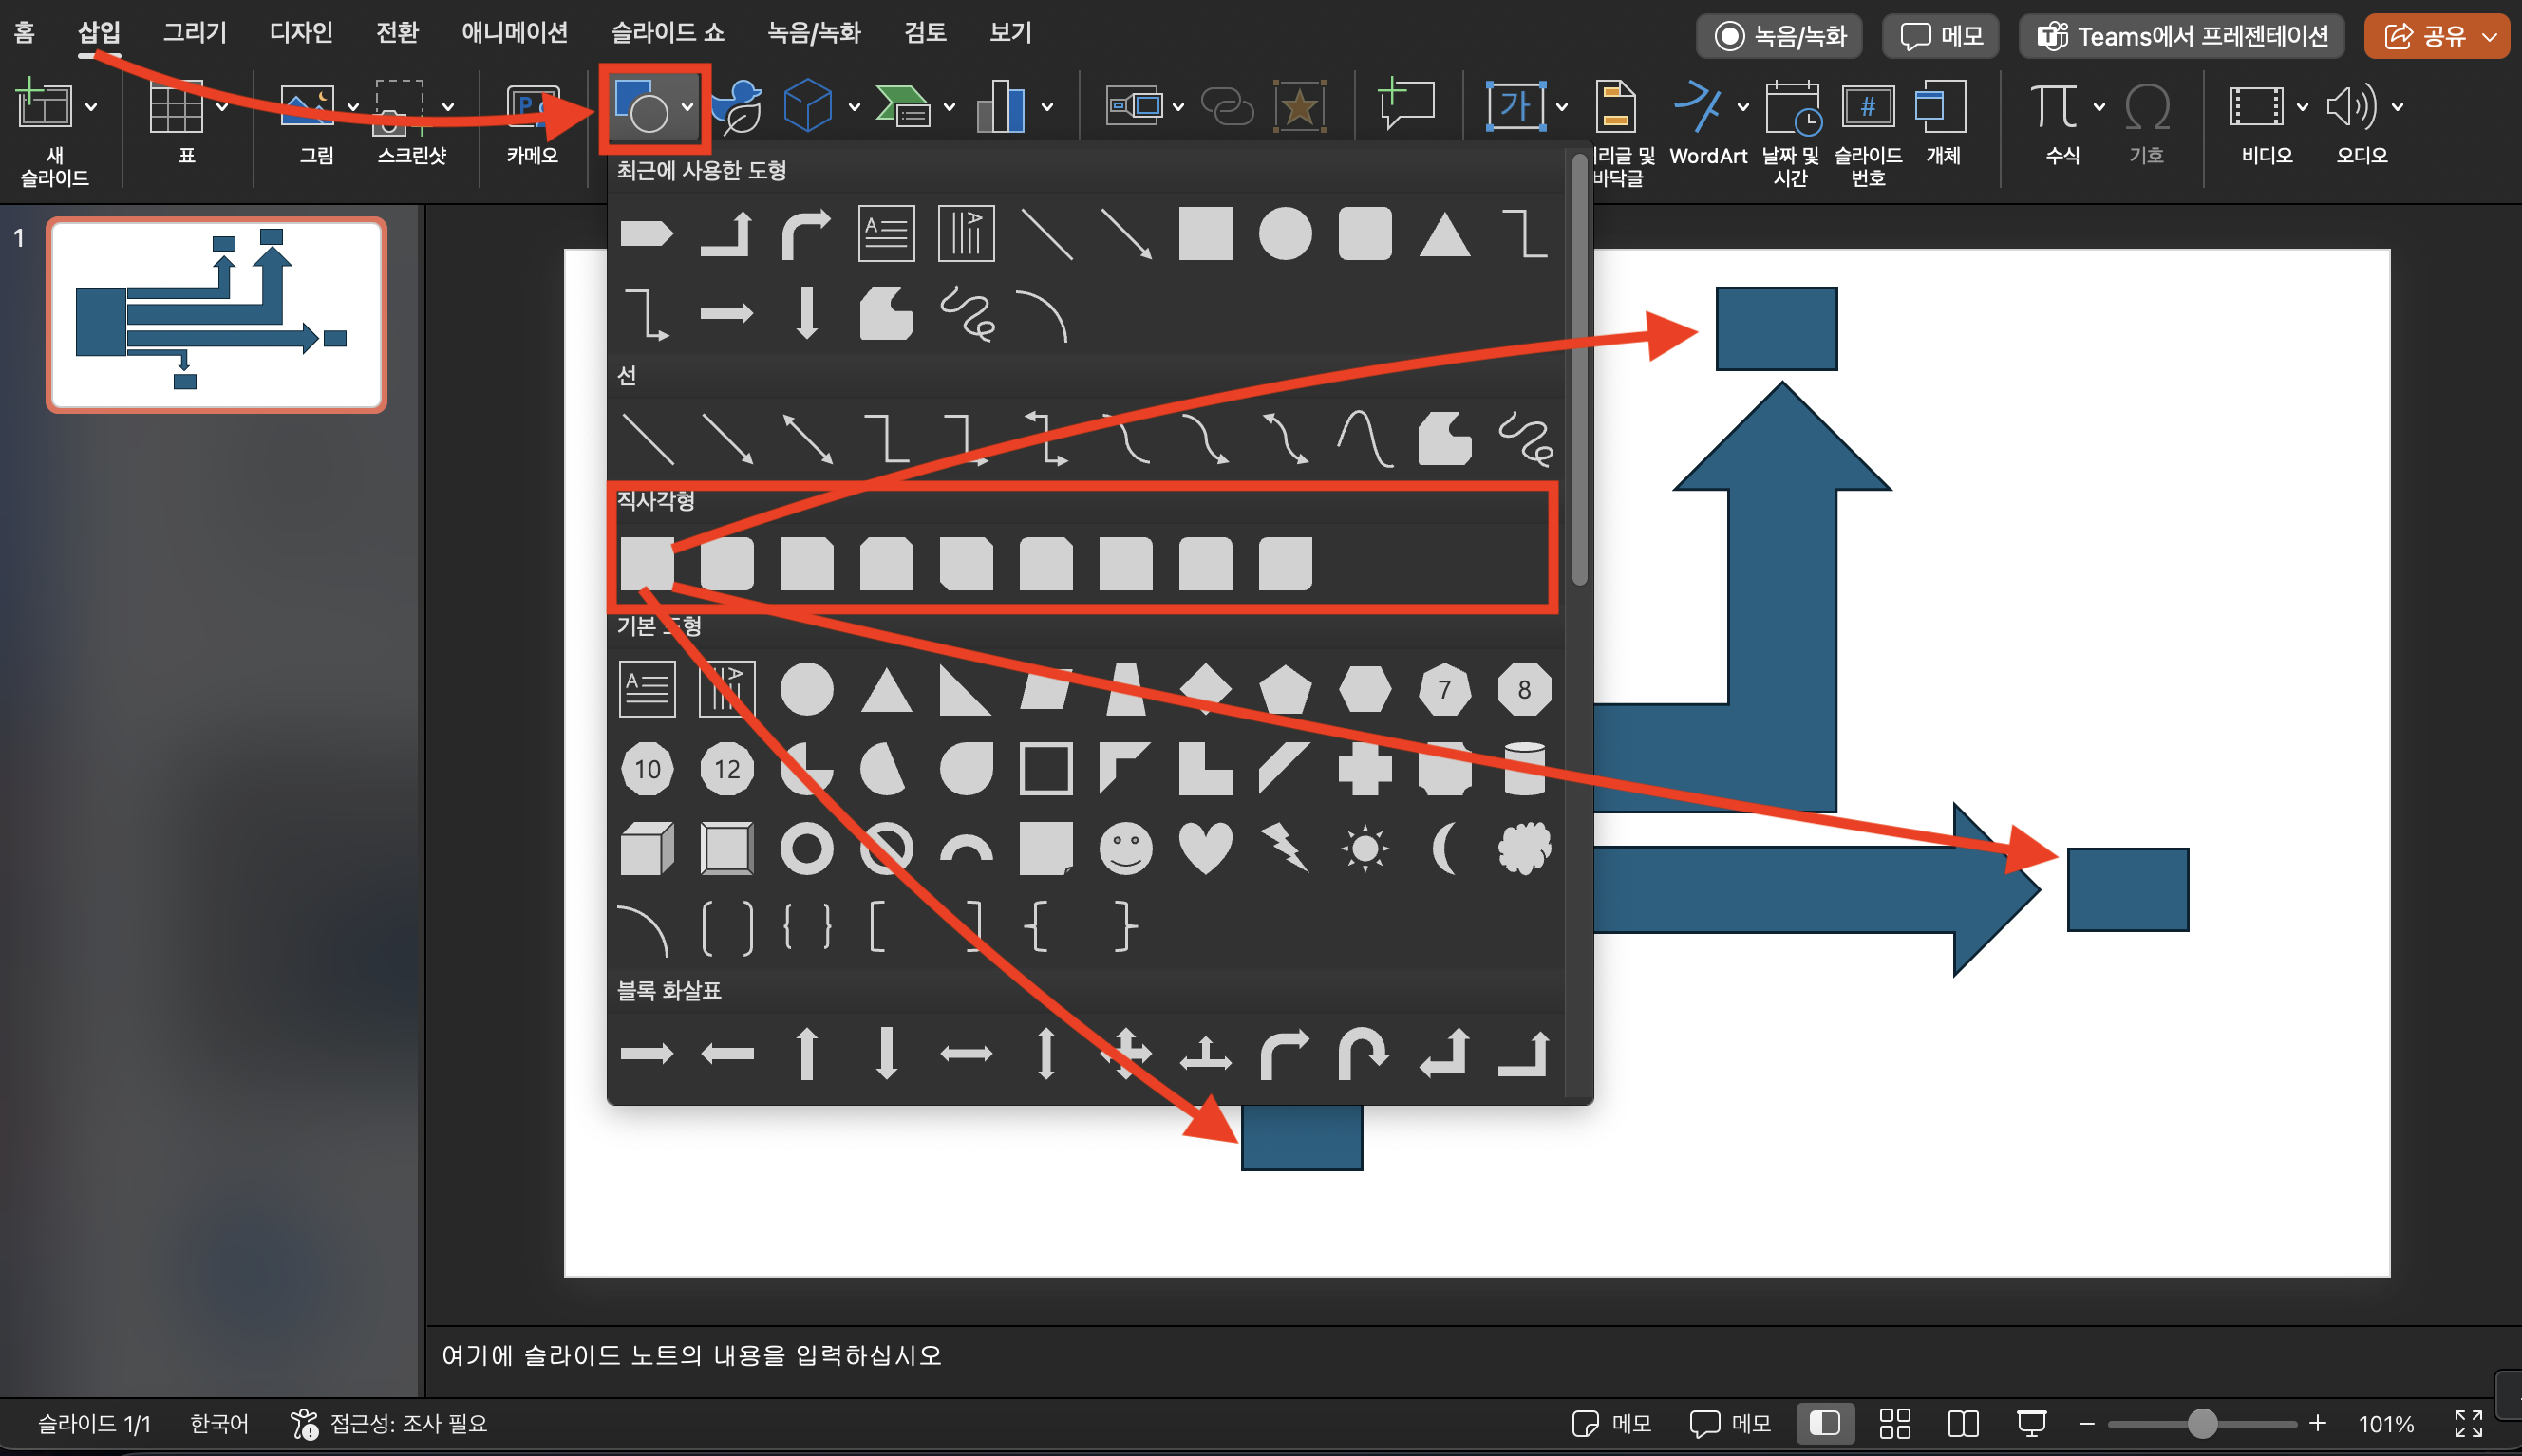The height and width of the screenshot is (1456, 2522).
Task: Click the New Slide icon
Action: 44,104
